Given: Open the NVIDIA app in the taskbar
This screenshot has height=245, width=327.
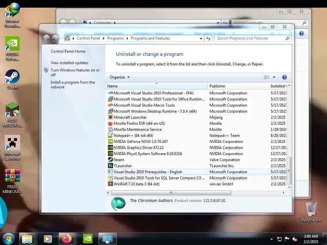Looking at the screenshot, I should pyautogui.click(x=87, y=239).
